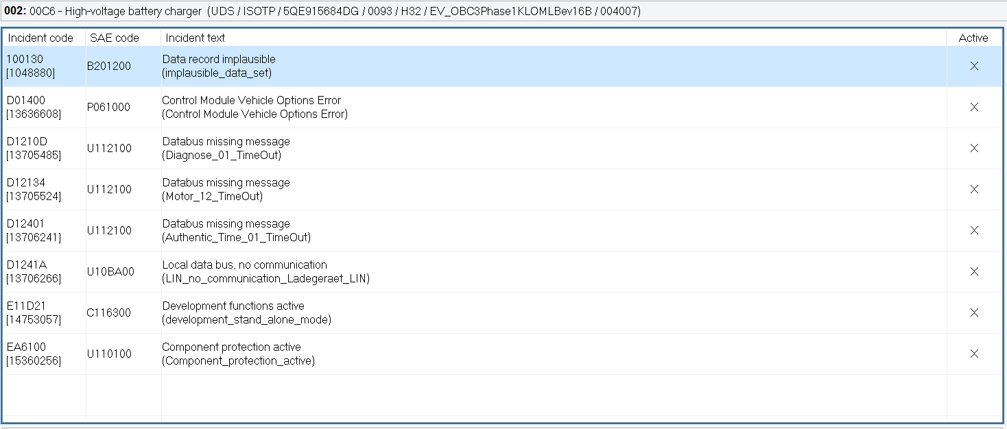Sort by the SAE code column header
The height and width of the screenshot is (429, 1007).
[x=115, y=38]
